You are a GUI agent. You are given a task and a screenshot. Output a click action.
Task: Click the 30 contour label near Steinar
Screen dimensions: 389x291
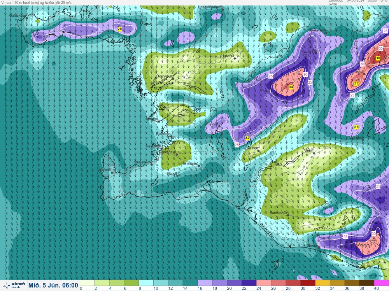[x=374, y=234]
